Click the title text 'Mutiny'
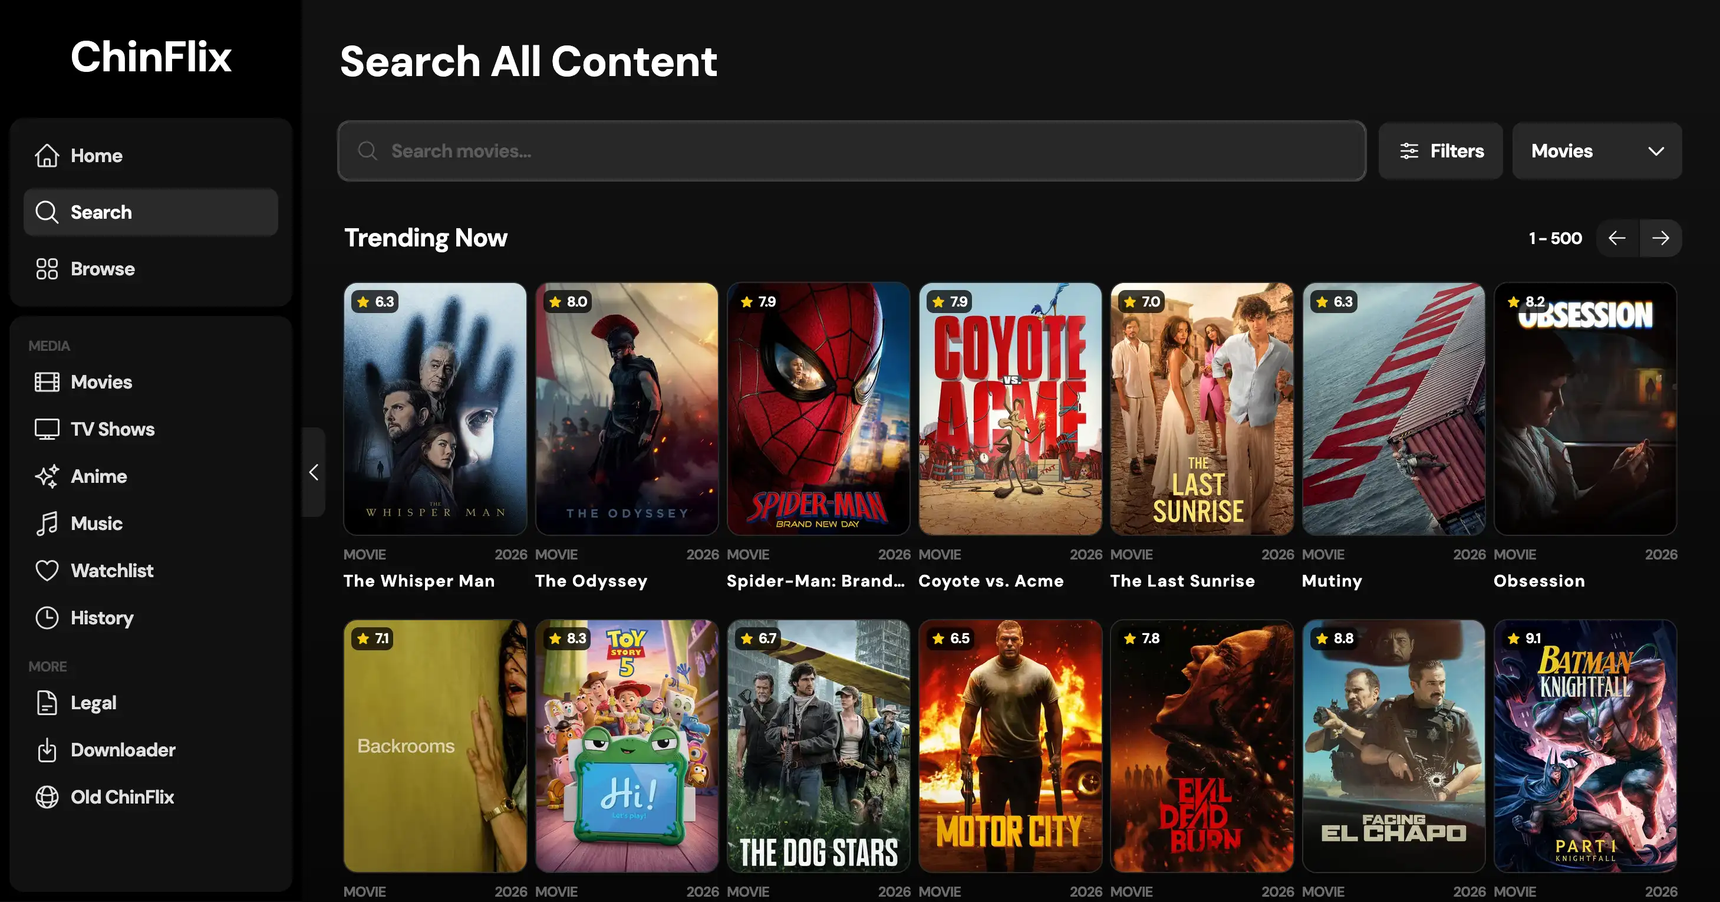The image size is (1720, 902). (1332, 581)
